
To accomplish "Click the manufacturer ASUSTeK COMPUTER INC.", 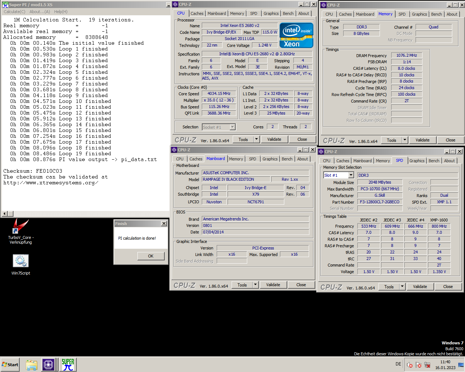I will click(x=256, y=173).
